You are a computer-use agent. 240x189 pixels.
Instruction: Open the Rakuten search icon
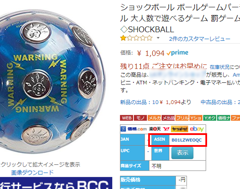(x=155, y=129)
